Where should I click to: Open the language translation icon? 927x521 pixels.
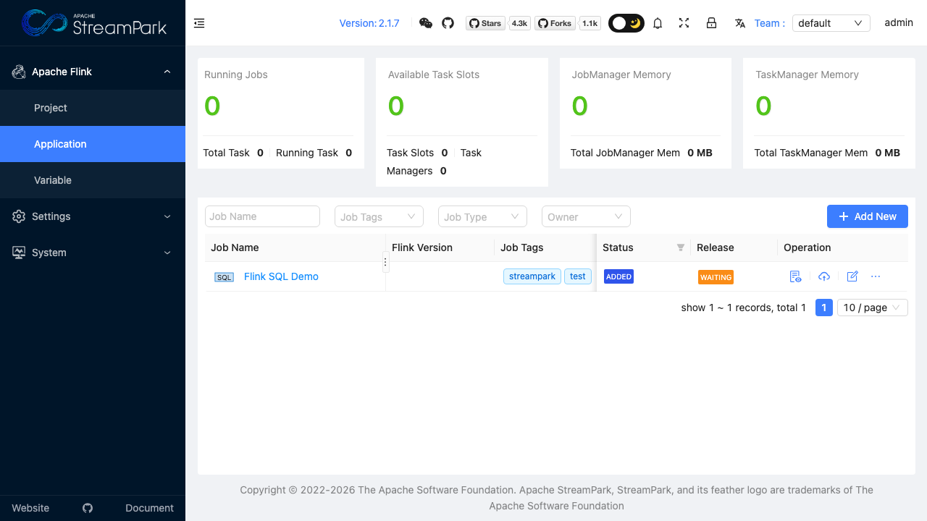point(739,23)
